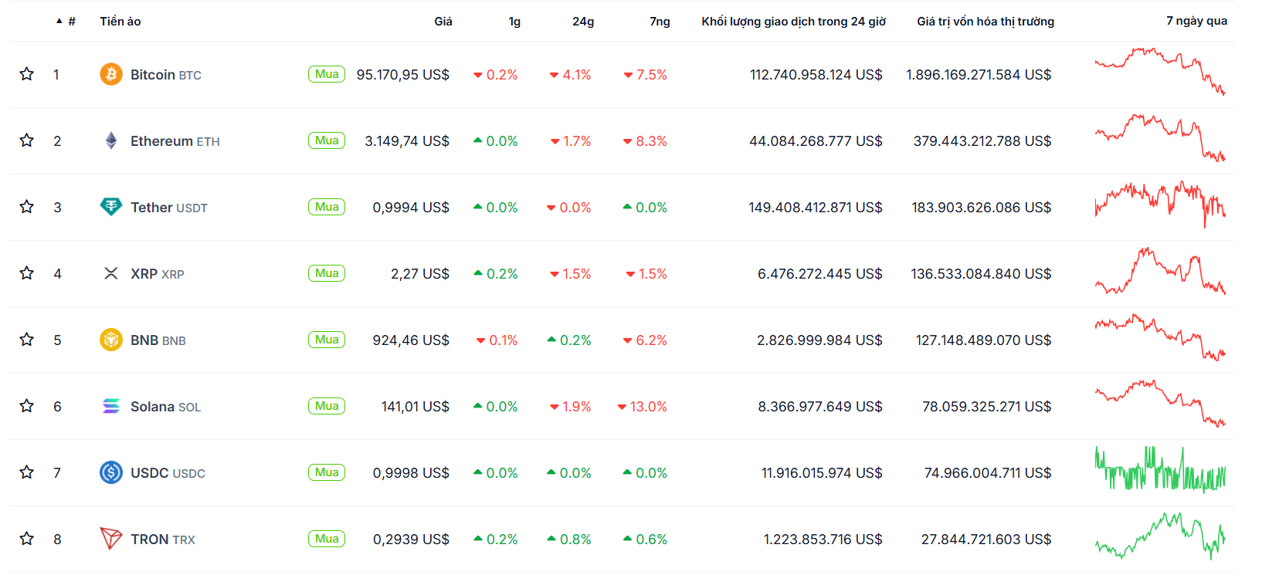Click the Solana striped logo
The image size is (1262, 575).
tap(111, 406)
